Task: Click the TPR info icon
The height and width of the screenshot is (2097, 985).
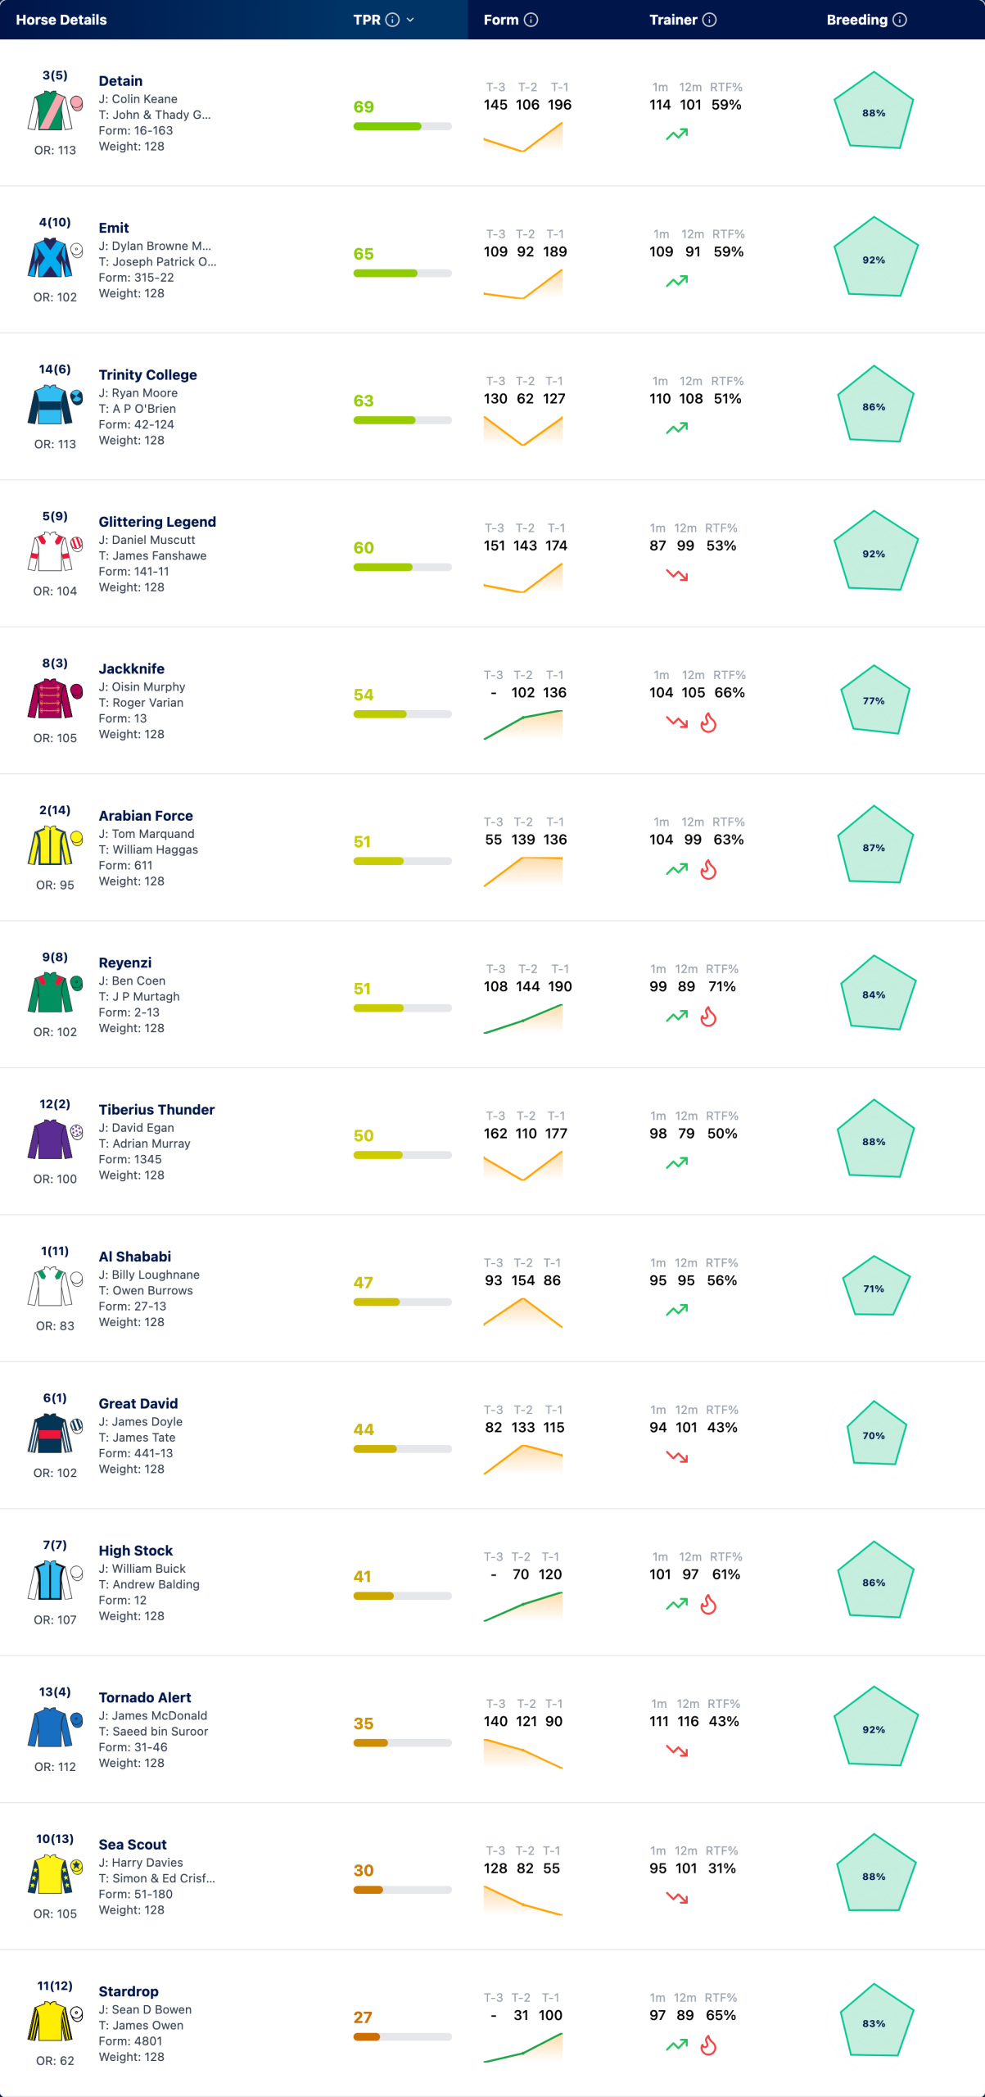Action: (x=392, y=20)
